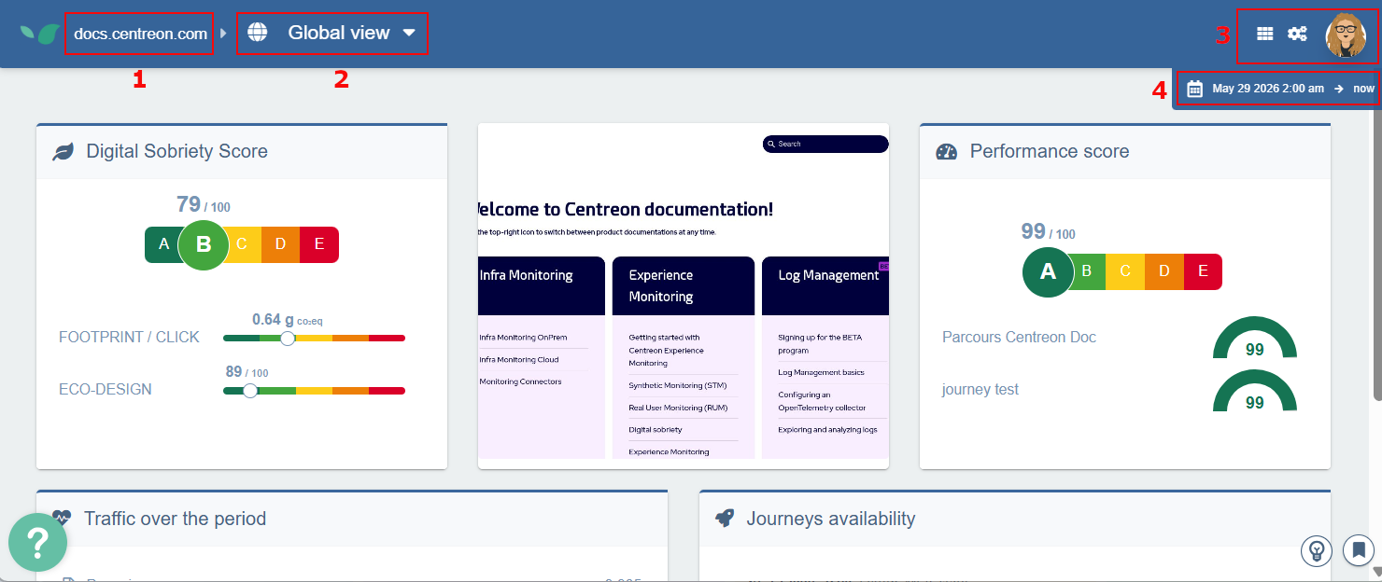1382x582 pixels.
Task: Click the heartbeat icon of Traffic over the period
Action: point(62,517)
